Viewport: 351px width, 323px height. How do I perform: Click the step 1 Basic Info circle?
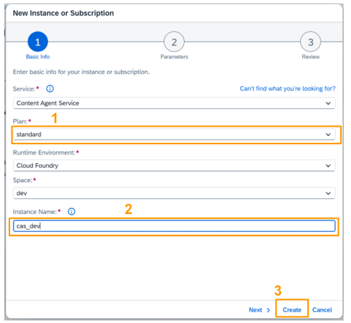[x=38, y=42]
